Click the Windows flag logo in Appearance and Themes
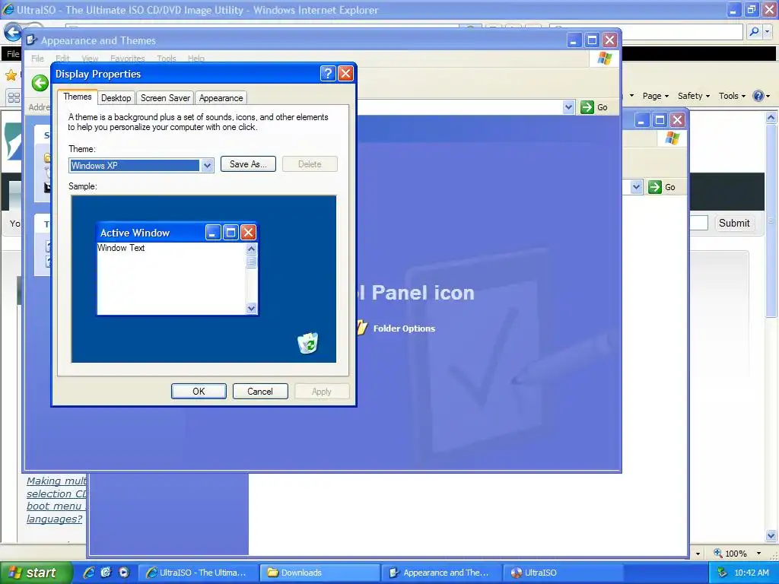 (x=605, y=58)
